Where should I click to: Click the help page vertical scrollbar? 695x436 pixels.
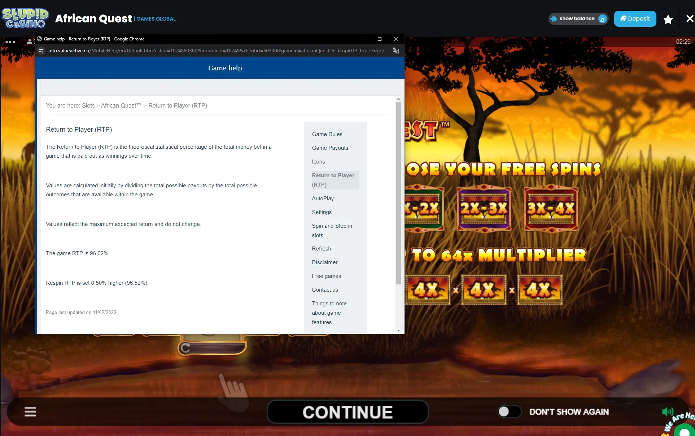(398, 193)
